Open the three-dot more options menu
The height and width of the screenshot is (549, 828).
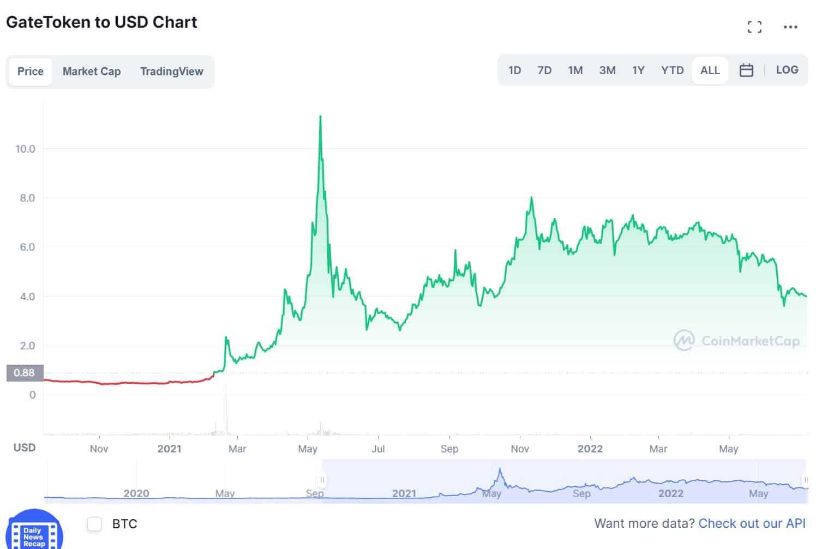790,27
